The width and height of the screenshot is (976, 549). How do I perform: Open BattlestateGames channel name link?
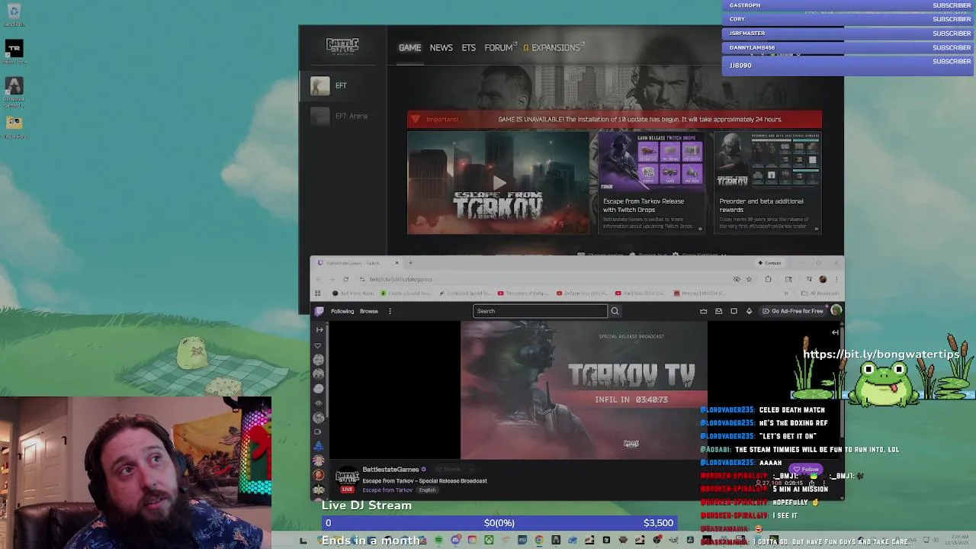[x=390, y=470]
